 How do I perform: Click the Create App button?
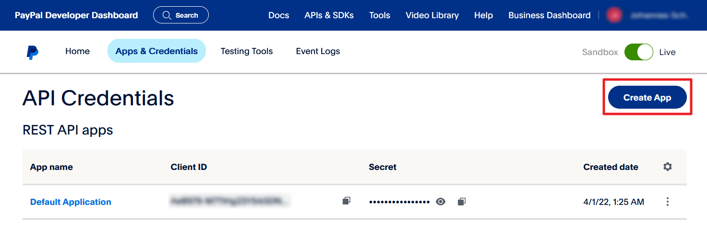click(x=647, y=97)
